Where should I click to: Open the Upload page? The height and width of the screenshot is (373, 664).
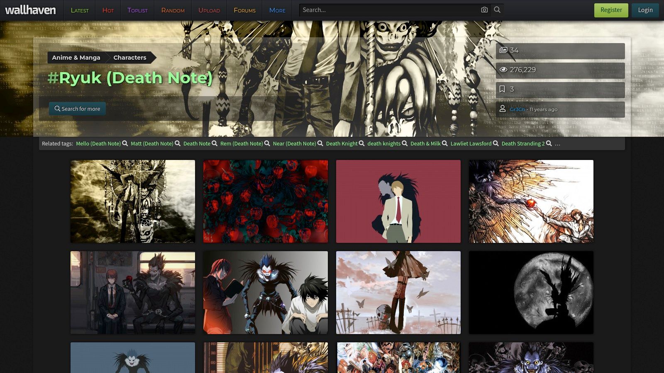point(209,10)
